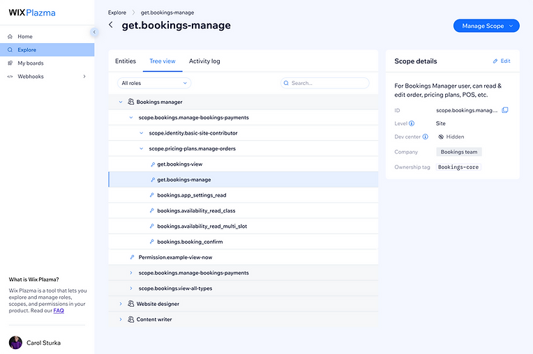Click Carol Sturka's profile avatar
533x354 pixels.
tap(15, 342)
